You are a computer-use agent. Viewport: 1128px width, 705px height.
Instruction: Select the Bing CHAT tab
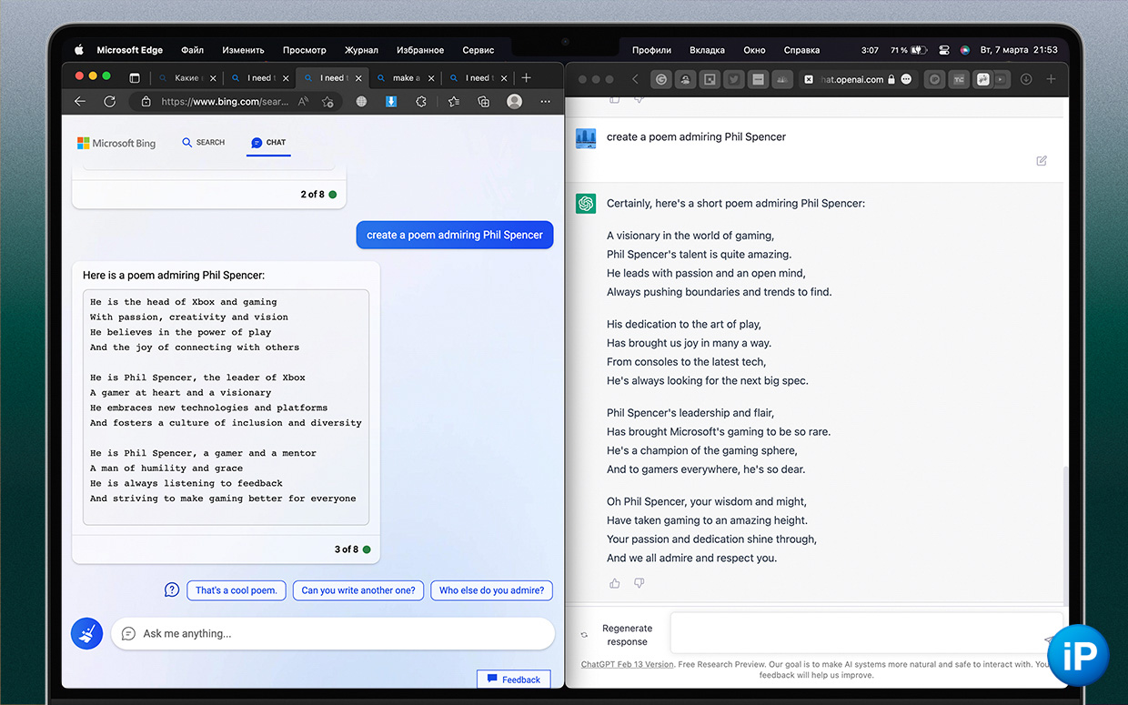[268, 143]
